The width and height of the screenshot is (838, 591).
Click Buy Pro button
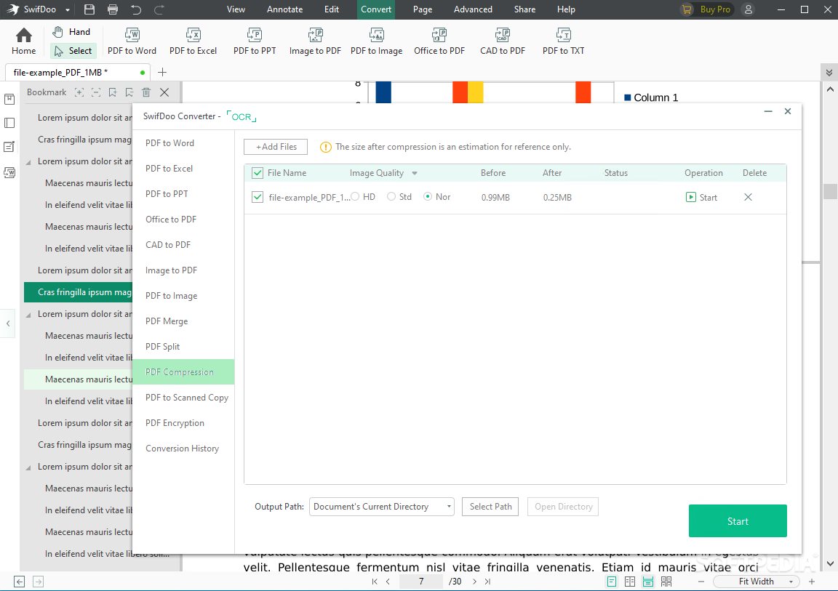click(x=706, y=9)
